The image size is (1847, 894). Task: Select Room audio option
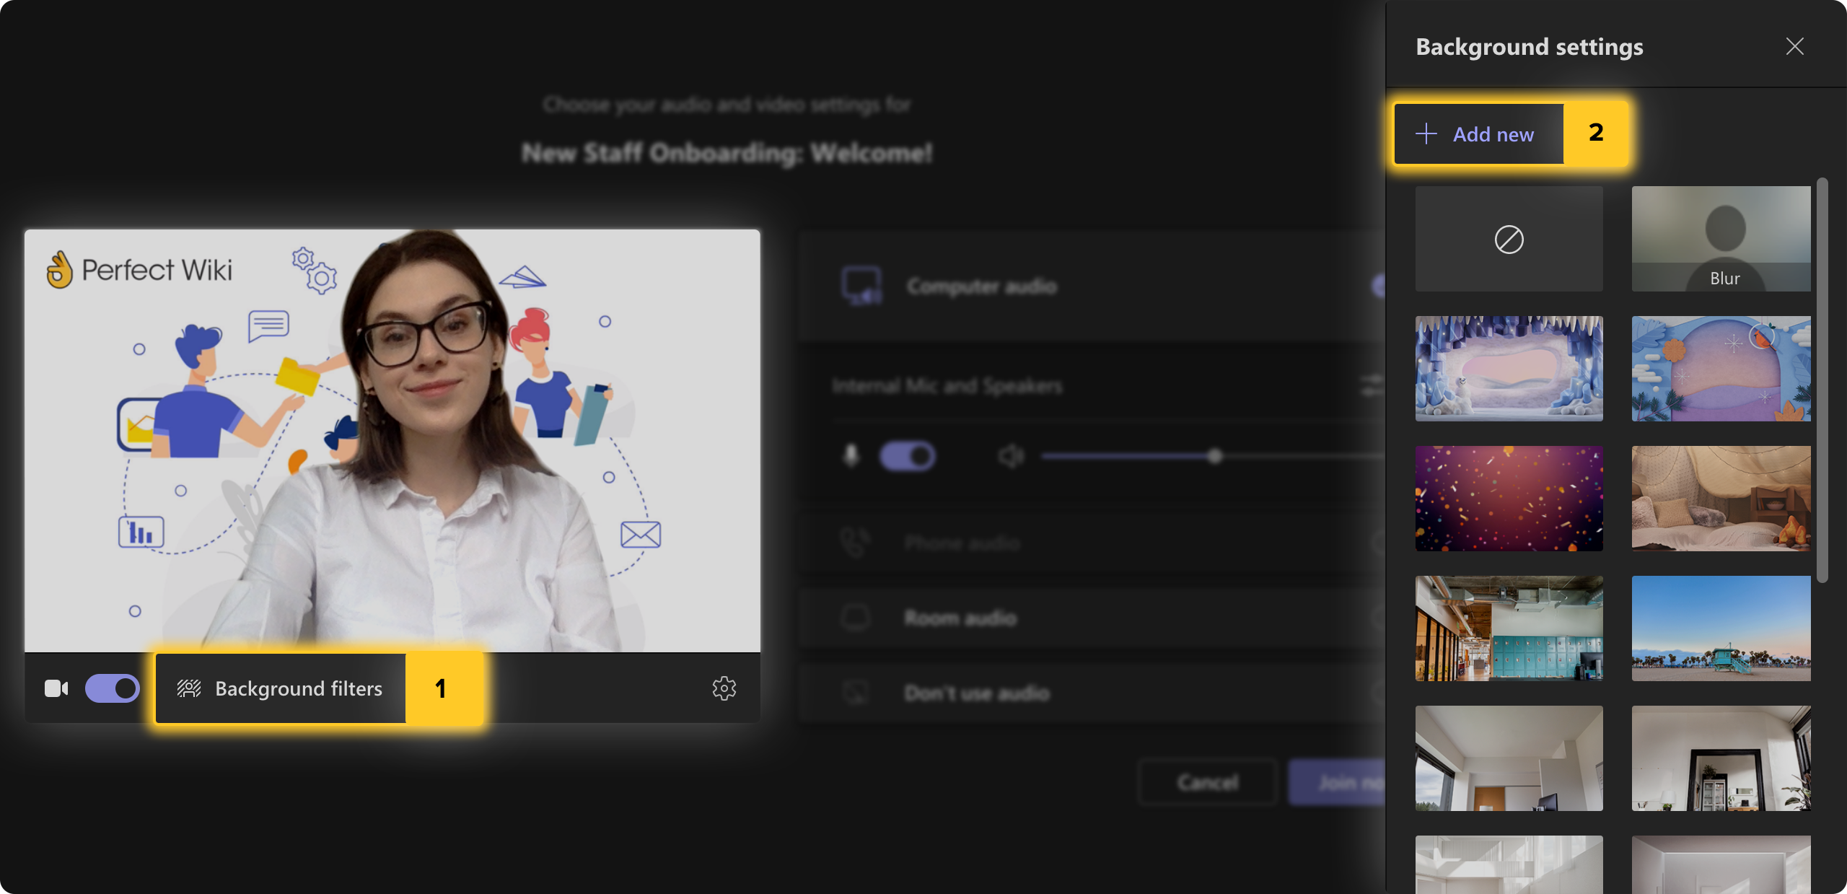click(x=1092, y=618)
